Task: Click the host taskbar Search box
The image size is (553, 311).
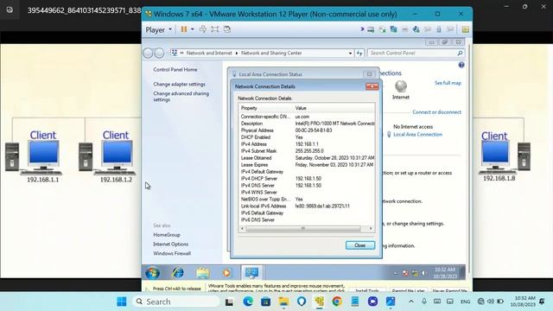Action: point(175,301)
